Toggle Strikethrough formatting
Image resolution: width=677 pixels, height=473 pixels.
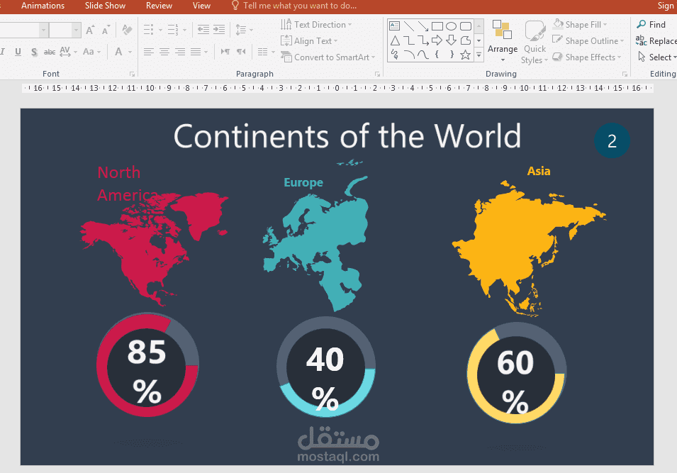pyautogui.click(x=50, y=52)
